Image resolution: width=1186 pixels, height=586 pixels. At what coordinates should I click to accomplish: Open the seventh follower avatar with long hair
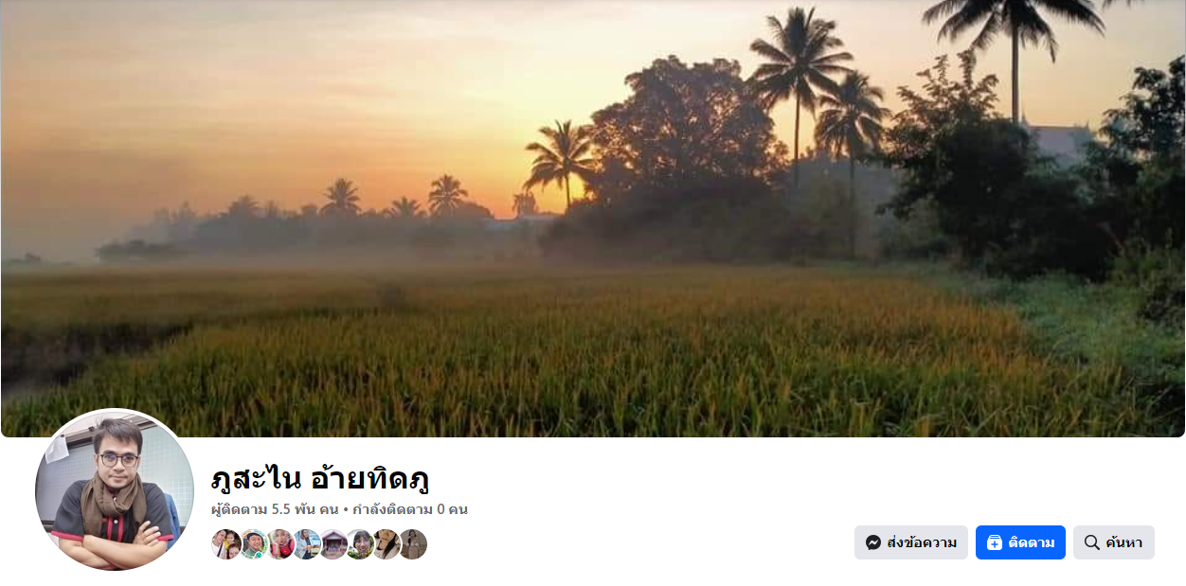[386, 544]
